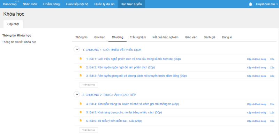Click Xóa for Bài 3

coord(272,76)
